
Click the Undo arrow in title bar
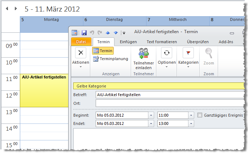tap(92, 32)
